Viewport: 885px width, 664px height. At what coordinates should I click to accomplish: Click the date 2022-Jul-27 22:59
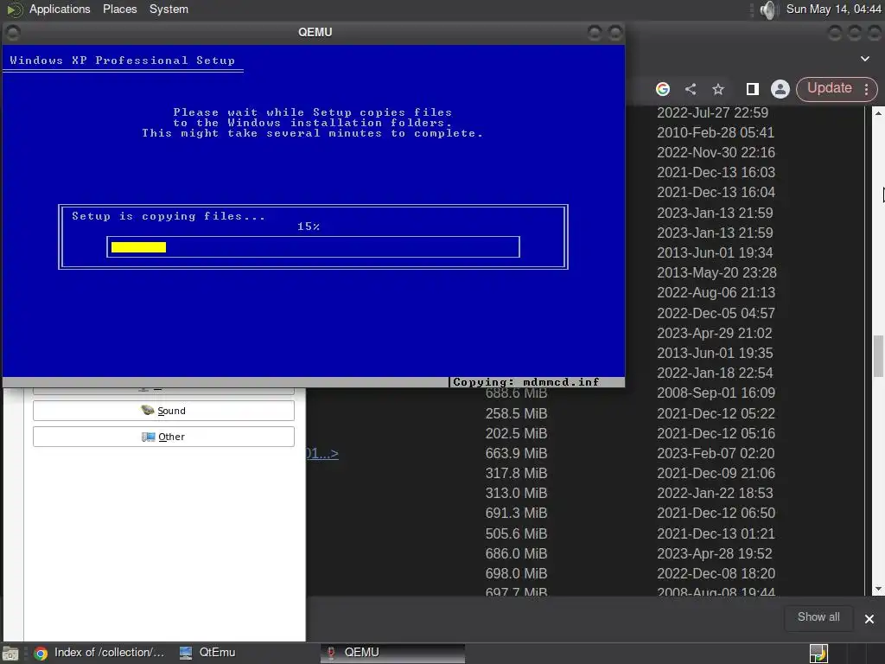pyautogui.click(x=712, y=112)
